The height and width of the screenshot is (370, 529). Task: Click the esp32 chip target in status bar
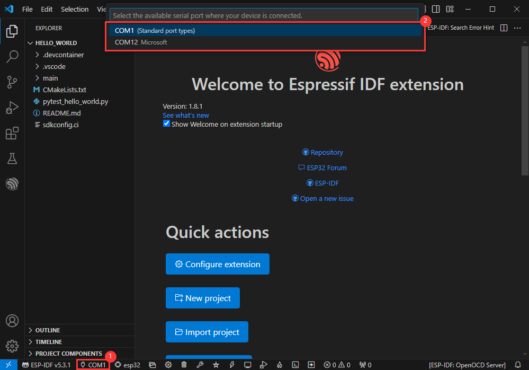click(x=128, y=365)
